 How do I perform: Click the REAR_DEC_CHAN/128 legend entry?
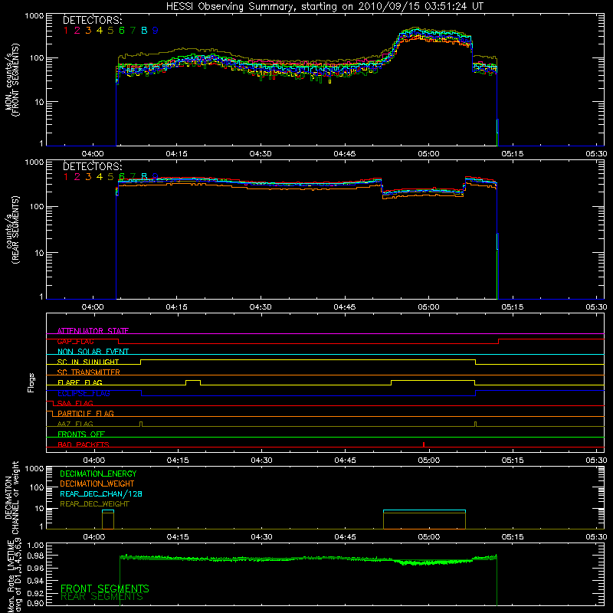coord(101,493)
